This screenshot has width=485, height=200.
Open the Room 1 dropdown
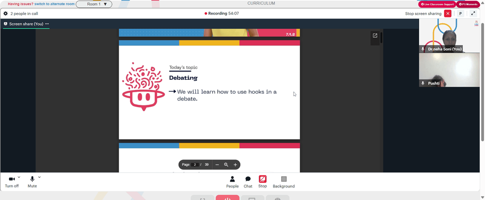[94, 4]
